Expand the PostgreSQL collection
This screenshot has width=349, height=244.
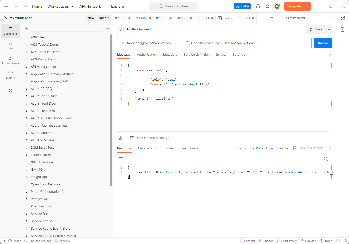pos(27,199)
